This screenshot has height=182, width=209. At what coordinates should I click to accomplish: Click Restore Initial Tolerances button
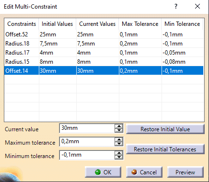pos(165,149)
